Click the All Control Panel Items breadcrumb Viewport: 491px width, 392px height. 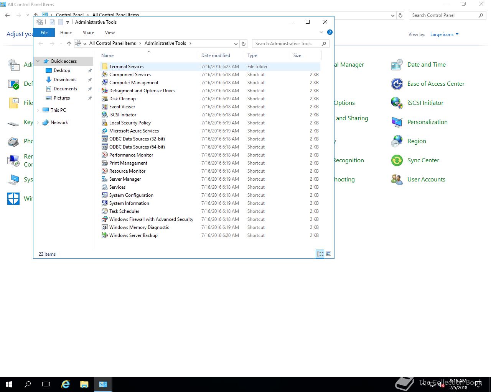[x=112, y=43]
